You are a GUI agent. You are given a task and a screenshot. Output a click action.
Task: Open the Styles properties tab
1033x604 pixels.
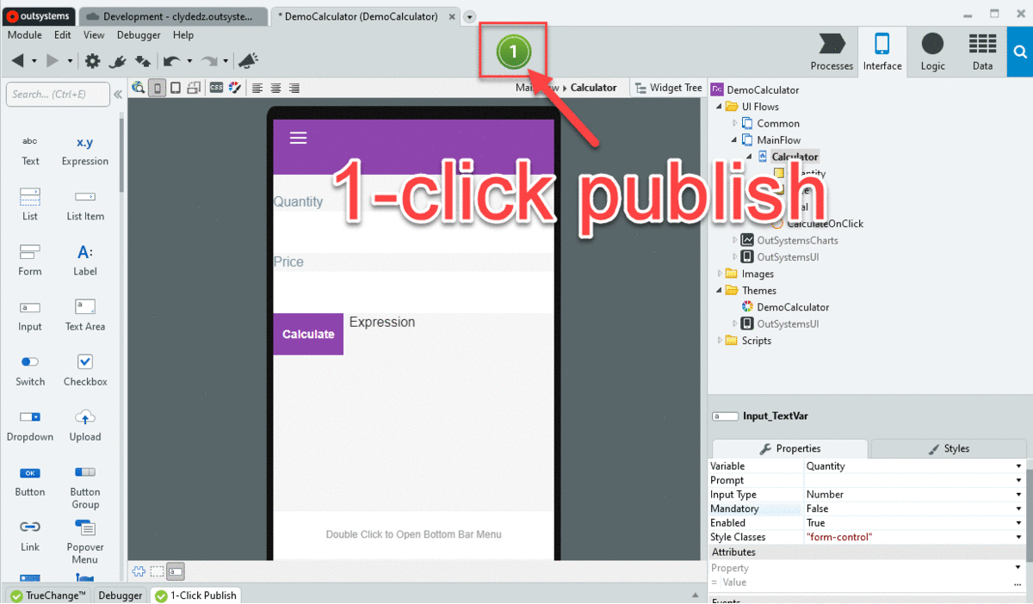point(949,448)
